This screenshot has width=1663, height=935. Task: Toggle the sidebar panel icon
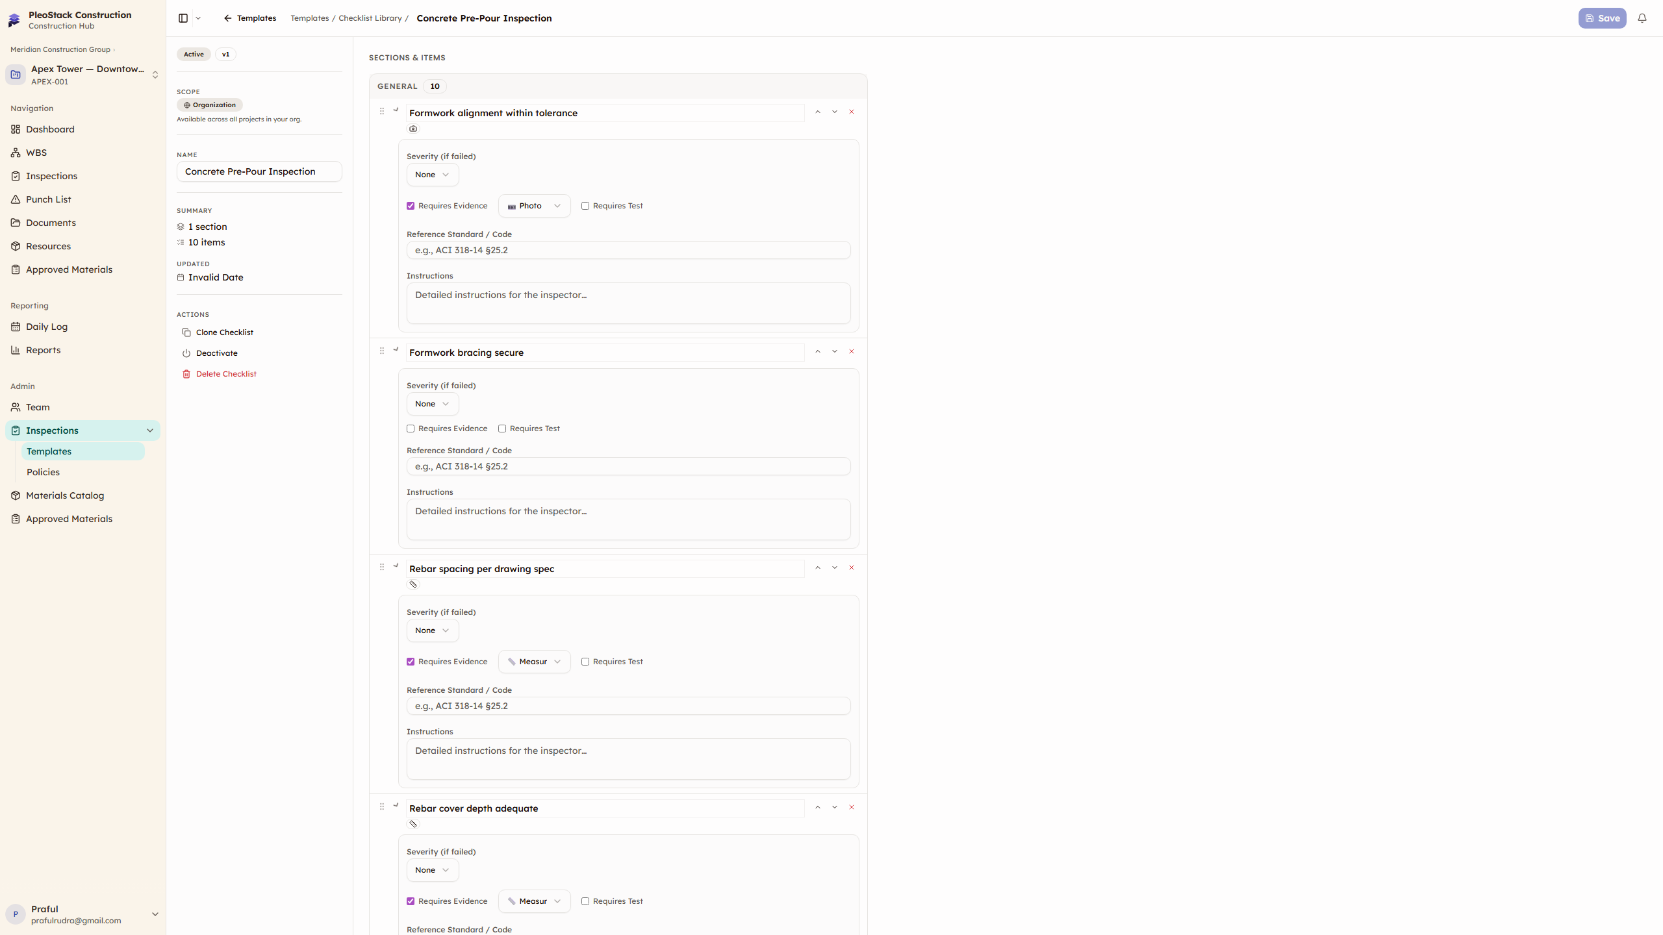pos(183,18)
